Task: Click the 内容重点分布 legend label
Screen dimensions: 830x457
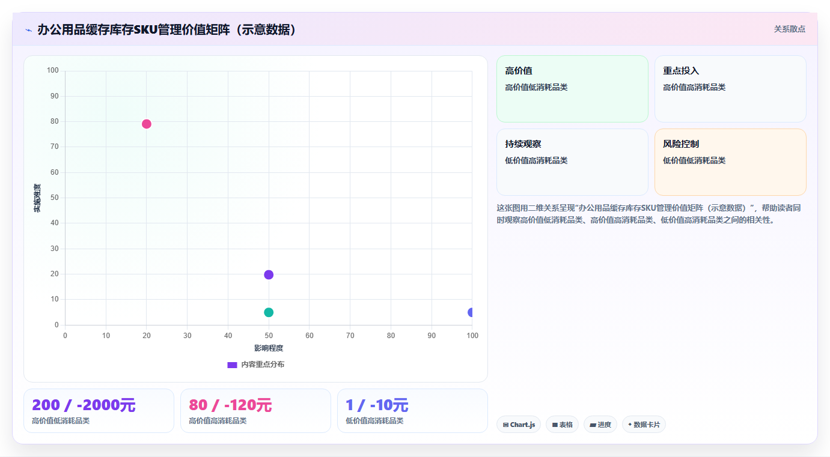Action: coord(263,365)
